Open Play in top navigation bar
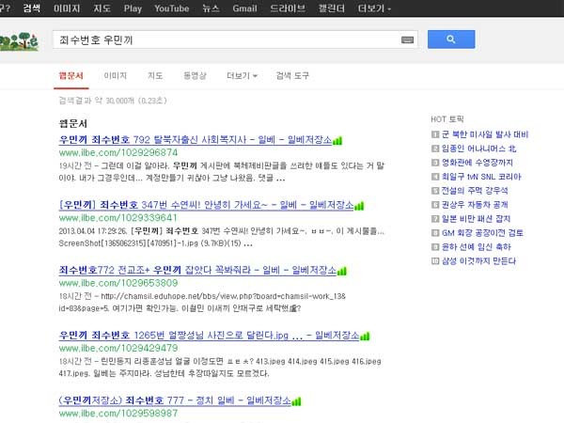Viewport: 564px width, 423px height. 133,8
